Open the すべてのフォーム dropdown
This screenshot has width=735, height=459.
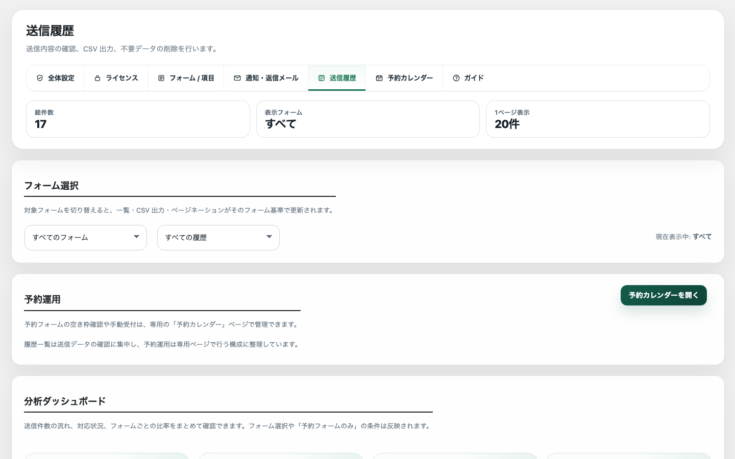coord(86,238)
